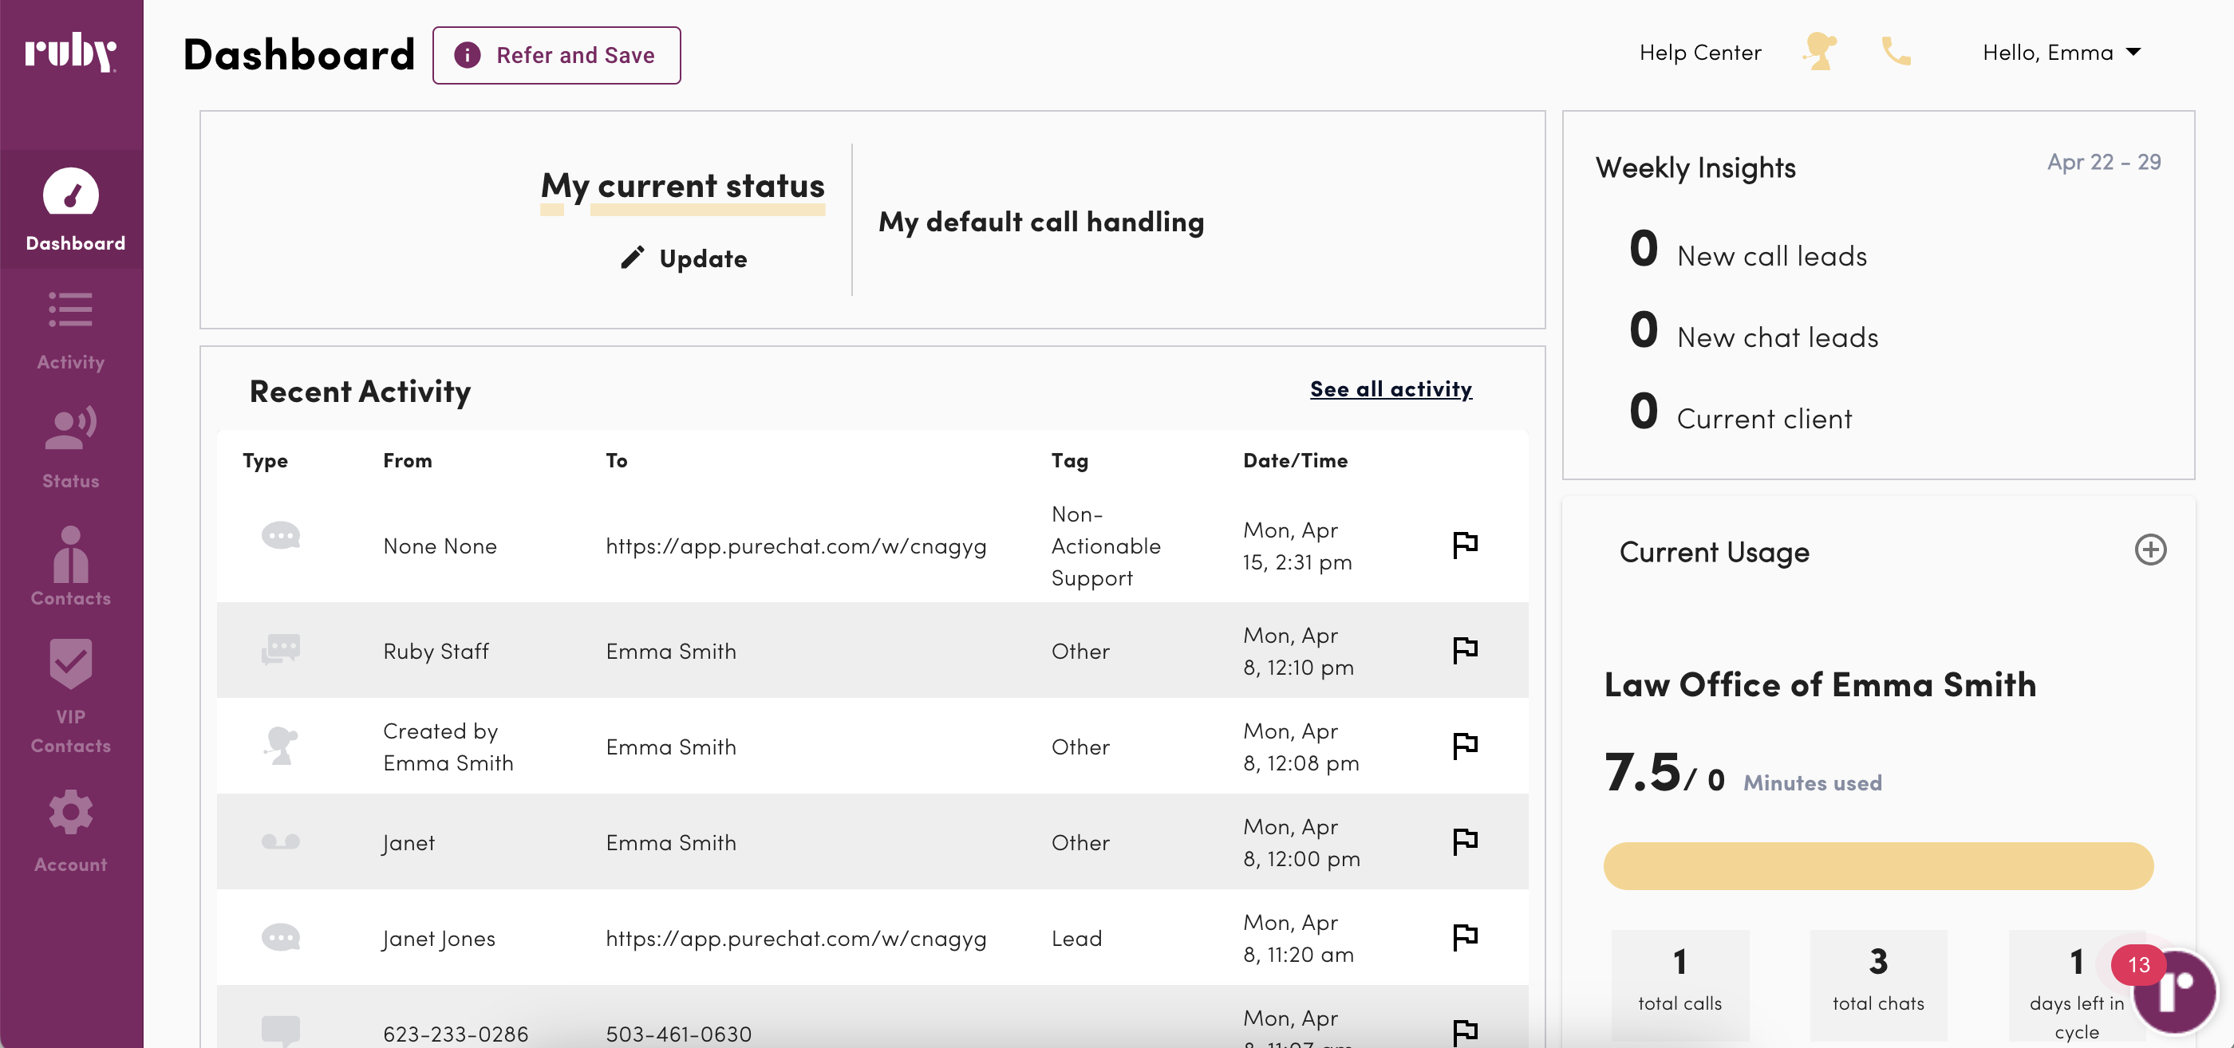Click the Minutes used progress bar
The height and width of the screenshot is (1048, 2234).
coord(1877,865)
